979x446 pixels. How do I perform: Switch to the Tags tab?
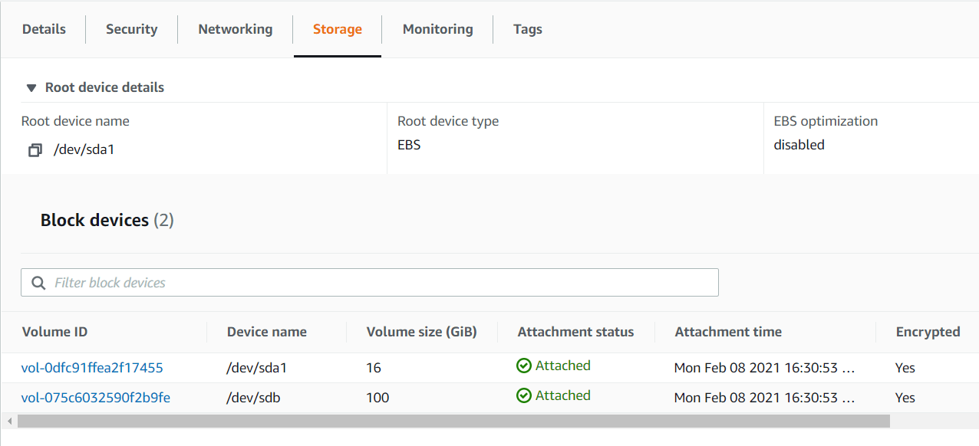527,28
